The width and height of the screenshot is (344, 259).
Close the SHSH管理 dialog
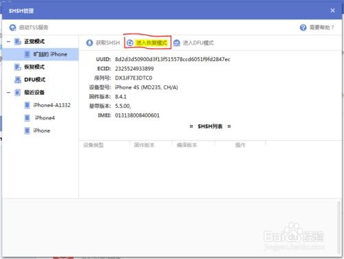tap(333, 10)
